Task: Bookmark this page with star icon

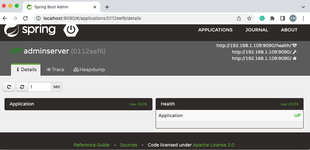Action: (249, 18)
